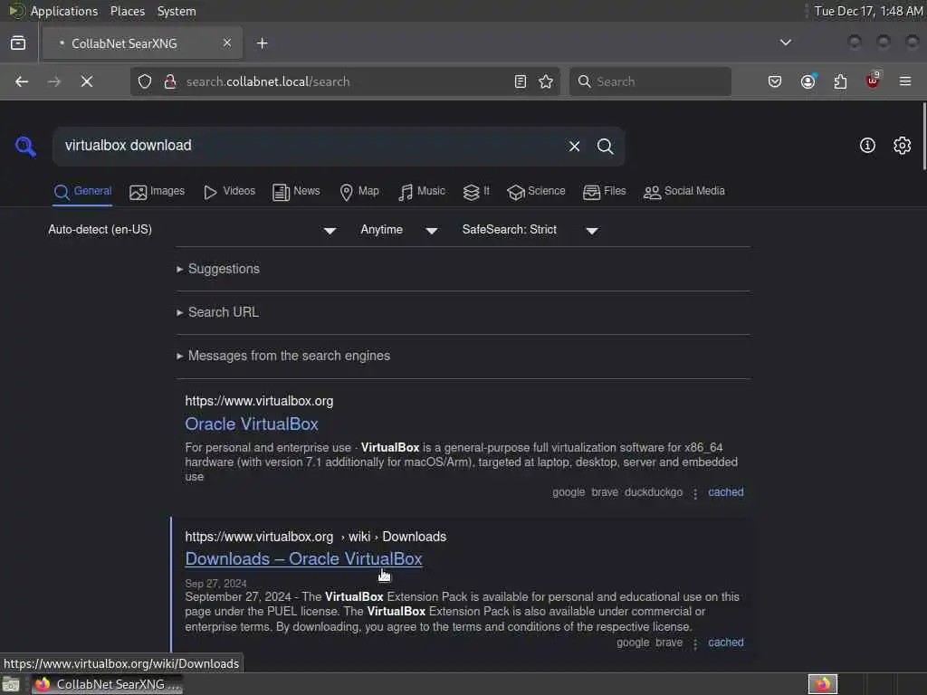Image resolution: width=927 pixels, height=695 pixels.
Task: Show site security lock information
Action: pyautogui.click(x=170, y=81)
